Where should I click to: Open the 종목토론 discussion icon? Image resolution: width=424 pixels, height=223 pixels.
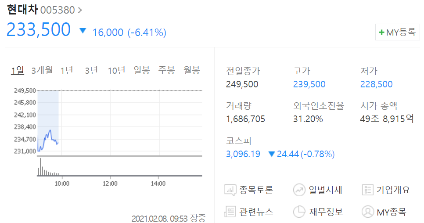click(x=230, y=190)
